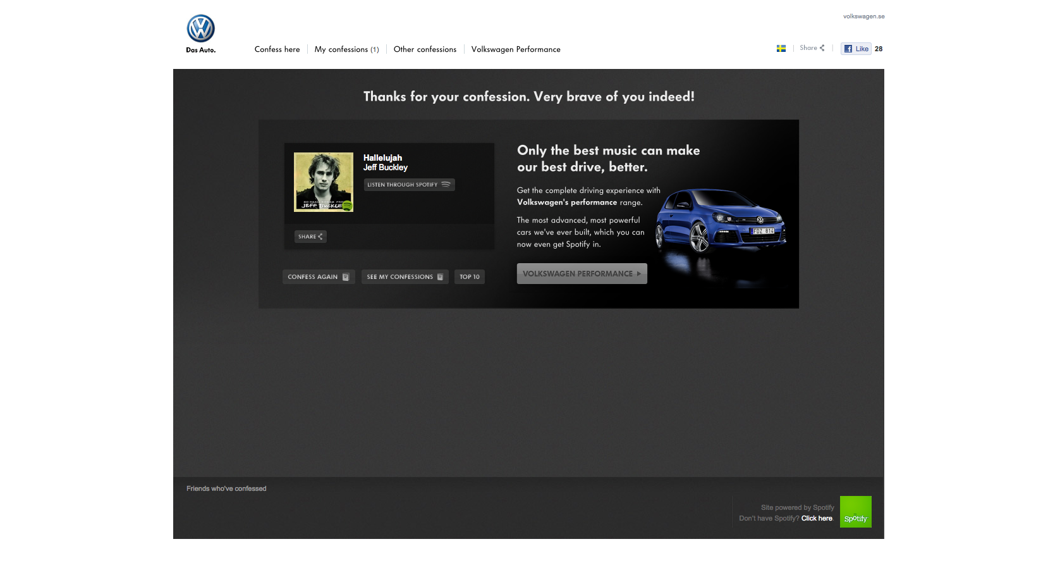Click the Facebook Like button
1060x563 pixels.
pos(856,49)
